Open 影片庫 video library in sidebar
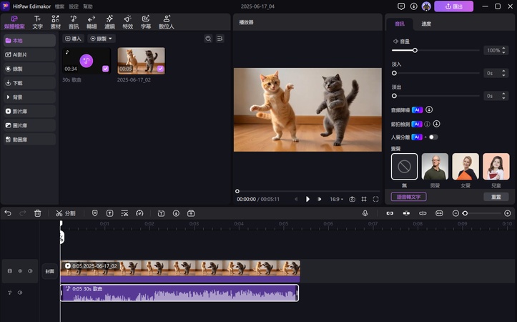Viewport: 517px width, 322px height. click(x=29, y=111)
